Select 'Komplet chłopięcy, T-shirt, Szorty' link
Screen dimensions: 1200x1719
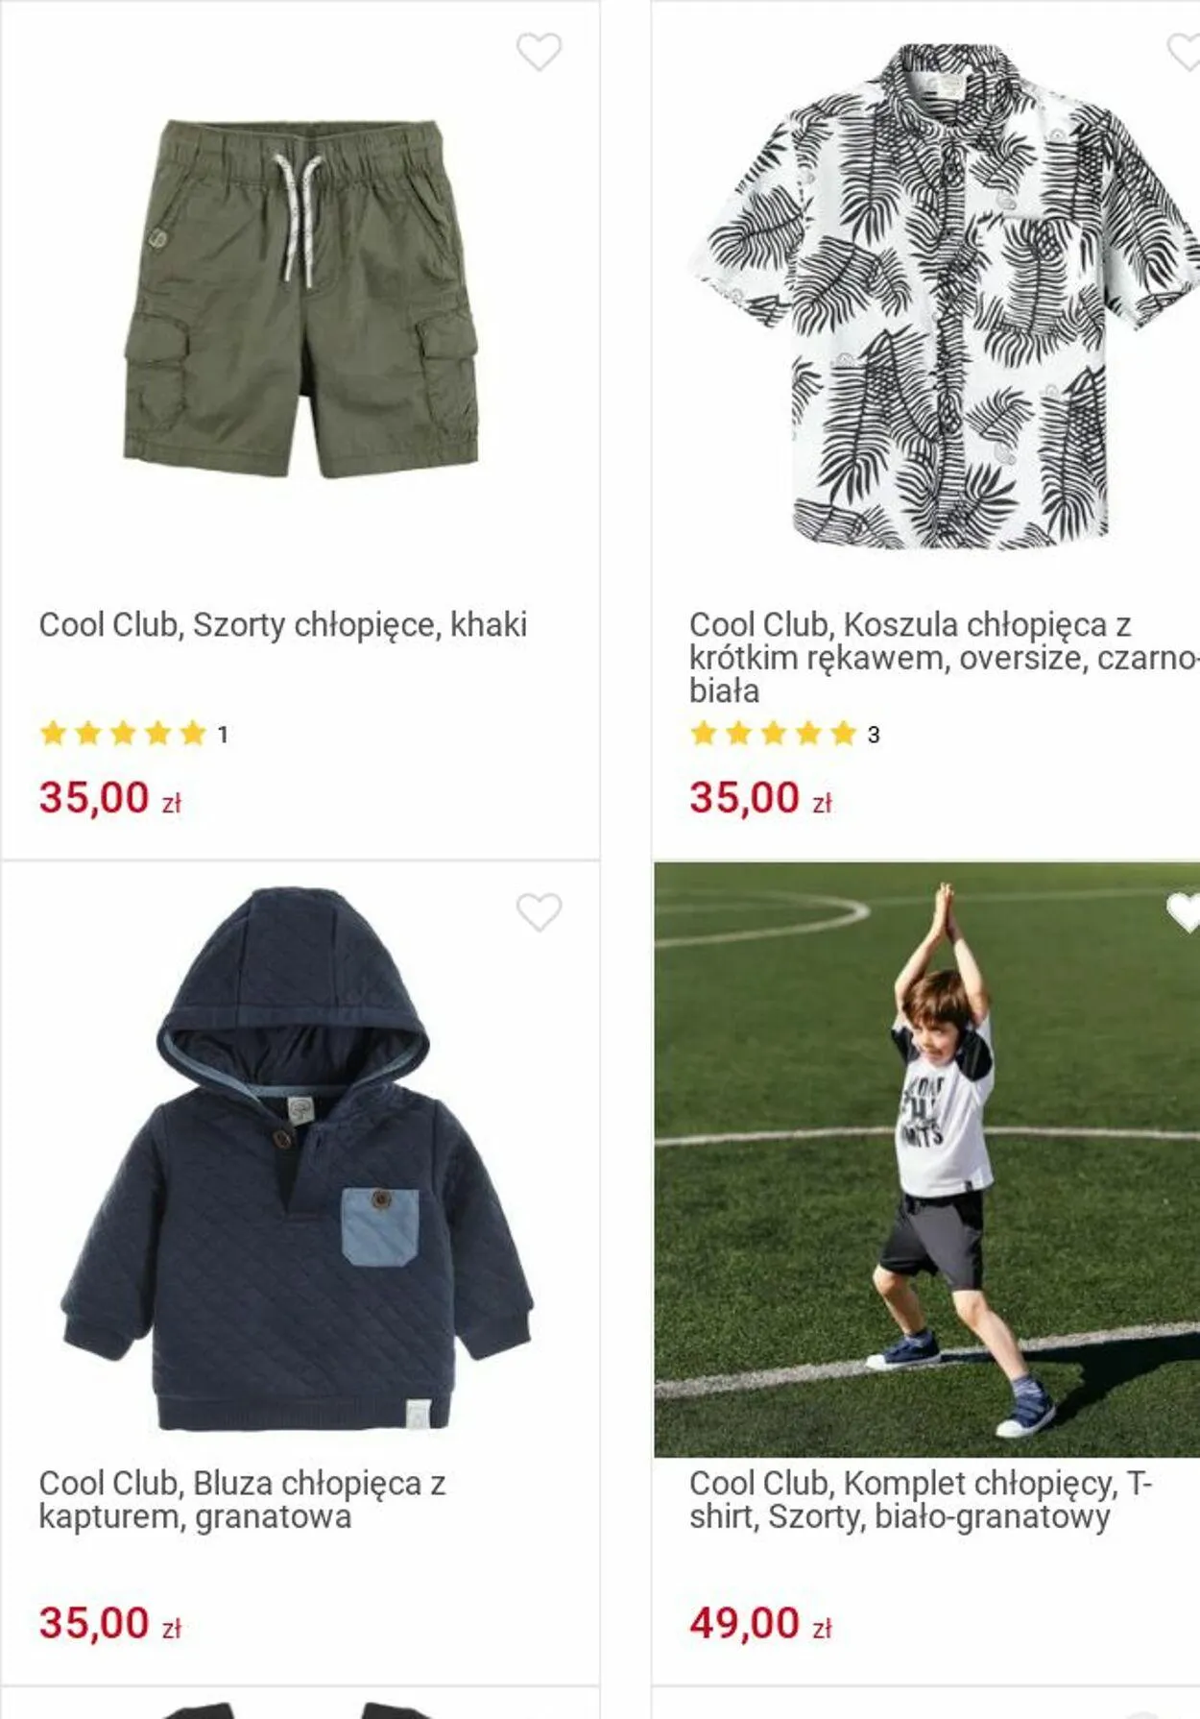point(920,1500)
